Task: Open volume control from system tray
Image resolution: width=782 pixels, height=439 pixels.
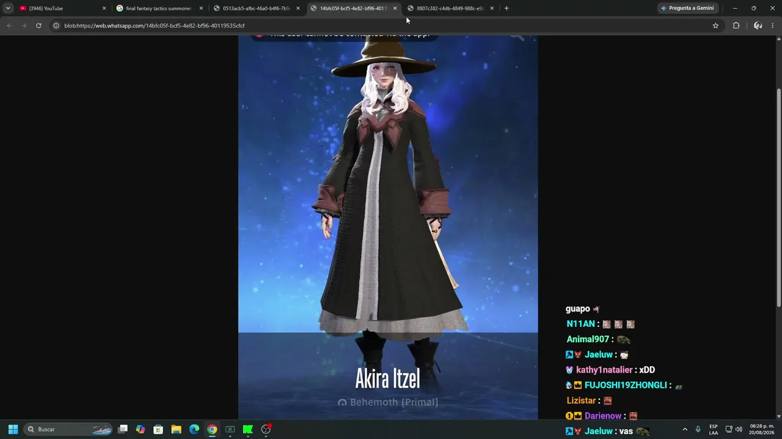Action: click(739, 429)
